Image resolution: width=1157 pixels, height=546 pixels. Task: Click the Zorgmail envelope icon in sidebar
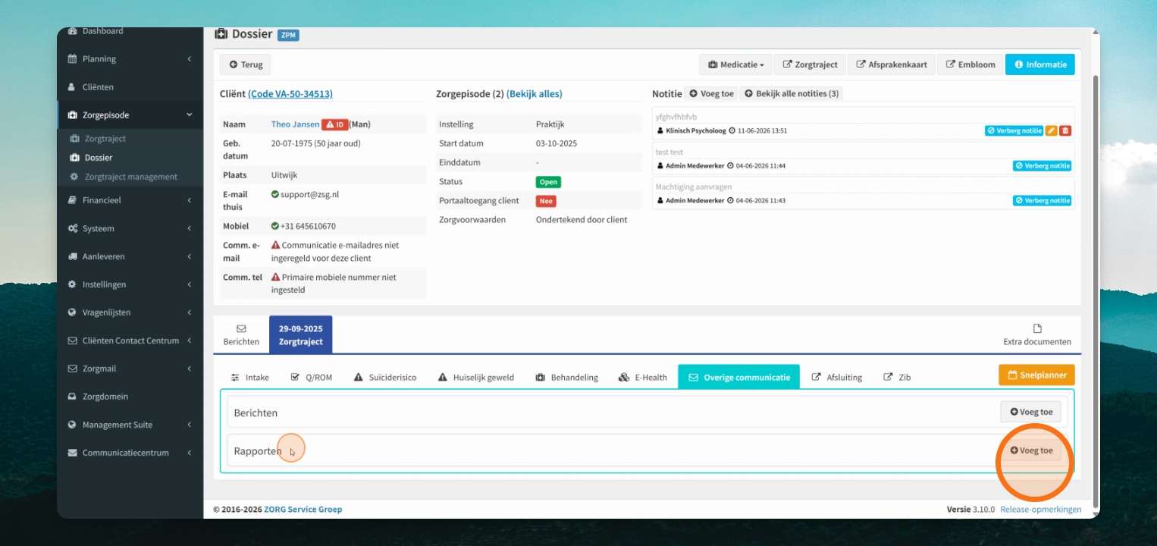72,369
